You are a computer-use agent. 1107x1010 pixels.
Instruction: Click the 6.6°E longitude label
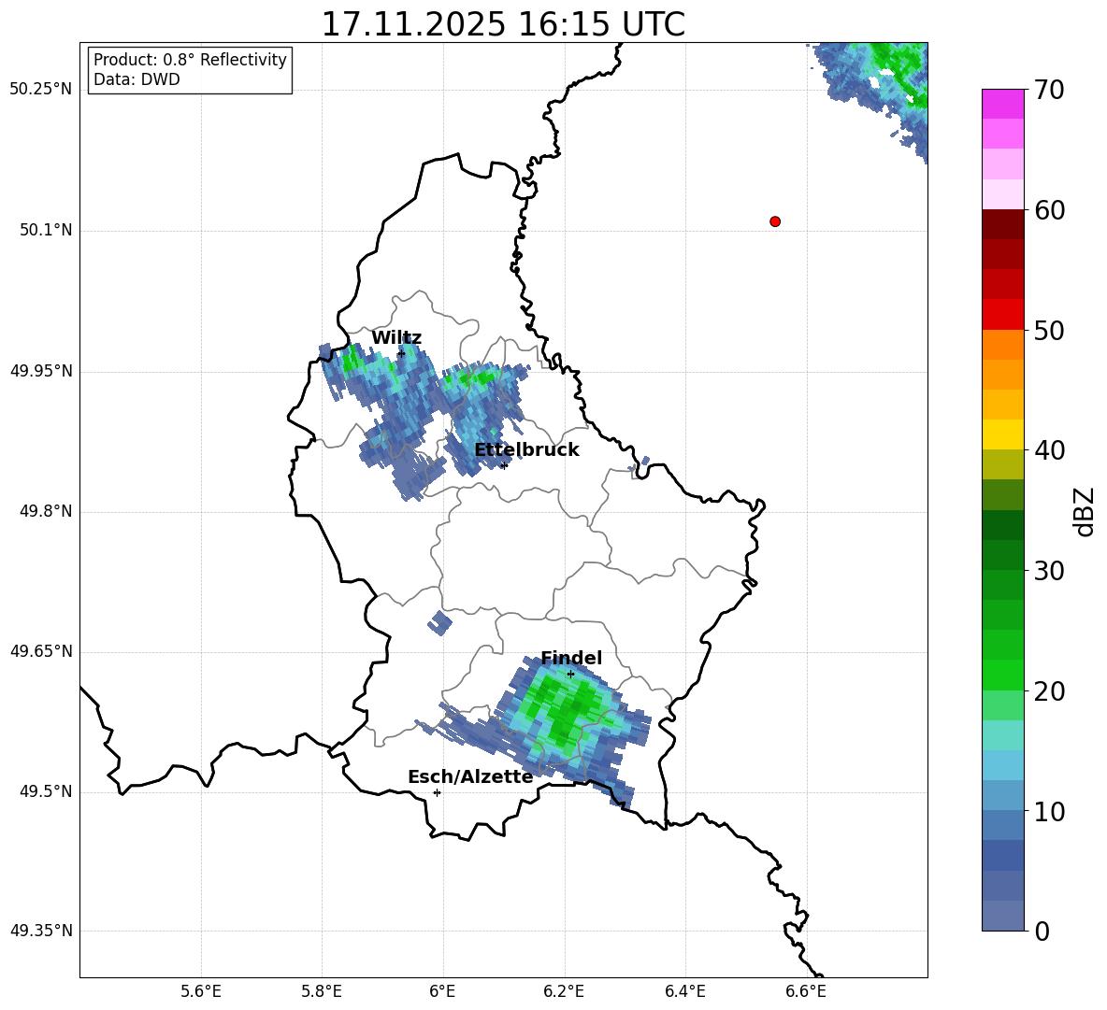pyautogui.click(x=806, y=991)
